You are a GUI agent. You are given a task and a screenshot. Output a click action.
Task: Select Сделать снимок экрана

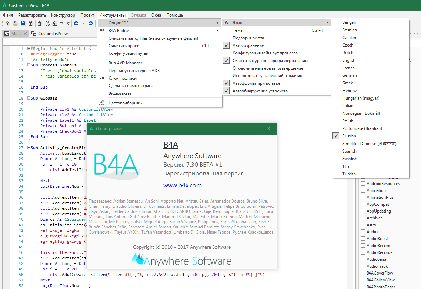click(x=160, y=86)
